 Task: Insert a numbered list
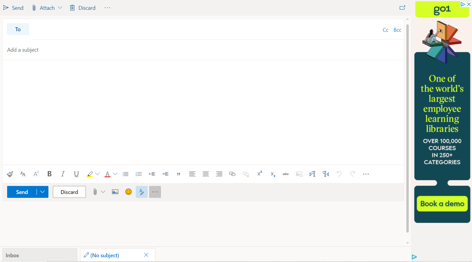tap(139, 174)
